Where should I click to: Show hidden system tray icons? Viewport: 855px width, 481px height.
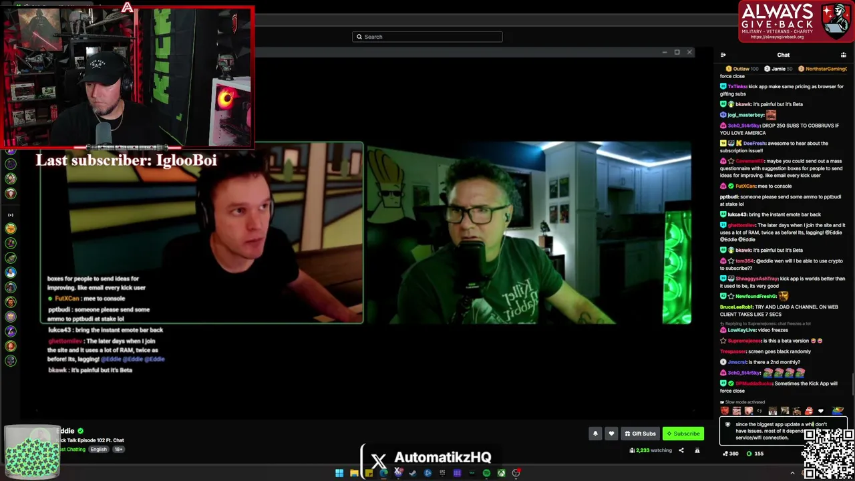tap(793, 473)
